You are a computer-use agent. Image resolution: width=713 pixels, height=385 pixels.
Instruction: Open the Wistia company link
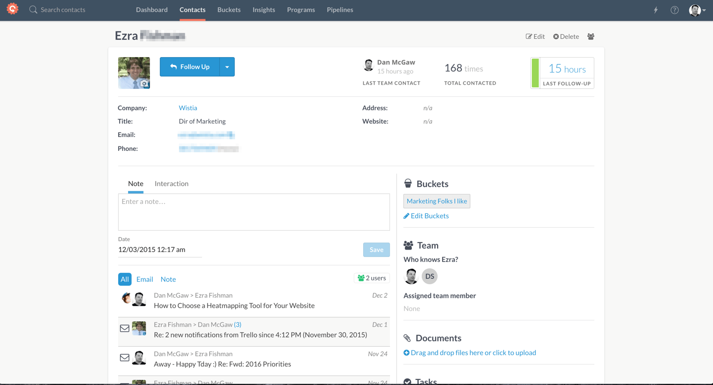tap(188, 108)
